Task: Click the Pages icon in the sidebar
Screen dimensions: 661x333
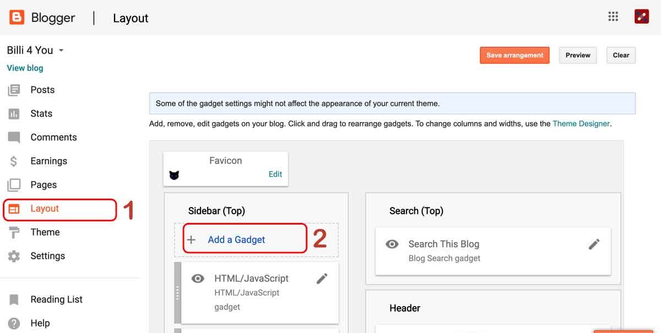Action: point(14,185)
